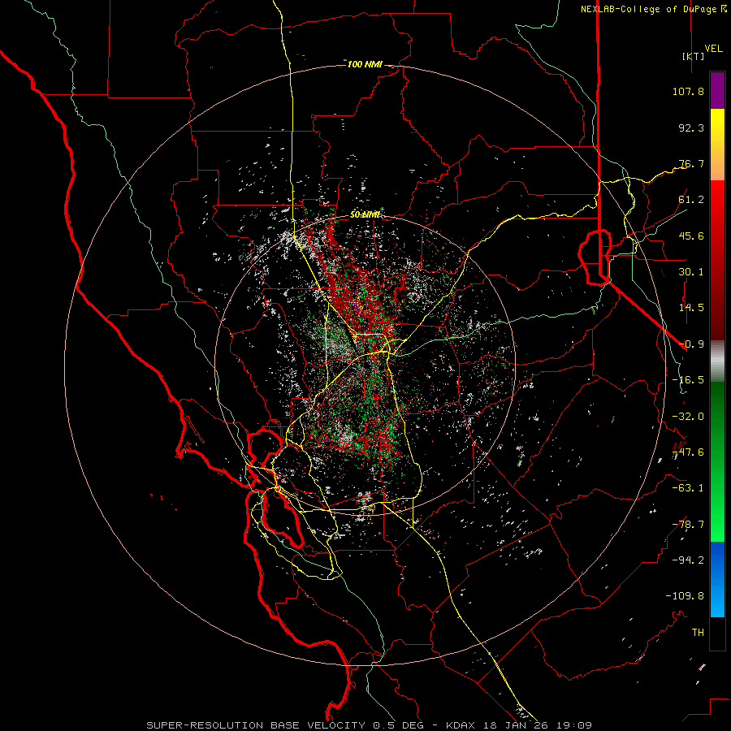The image size is (731, 731).
Task: Click the NEXLAB-College of DuPage label
Action: tap(648, 9)
